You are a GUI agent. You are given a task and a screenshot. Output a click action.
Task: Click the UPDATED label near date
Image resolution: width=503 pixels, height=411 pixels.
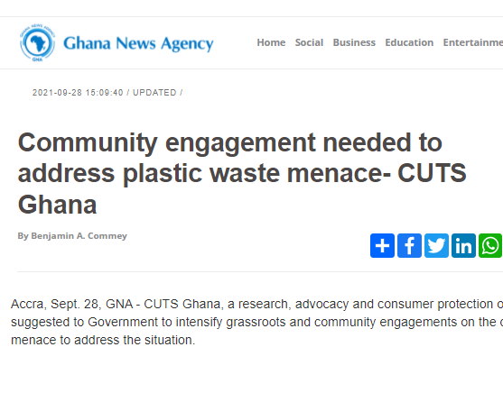pos(154,93)
